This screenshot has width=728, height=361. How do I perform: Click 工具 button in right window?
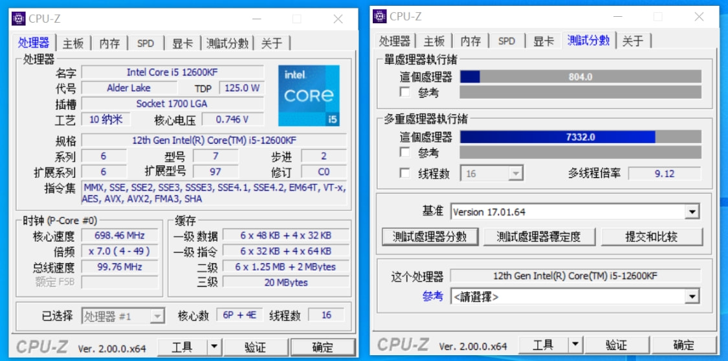[x=544, y=345]
